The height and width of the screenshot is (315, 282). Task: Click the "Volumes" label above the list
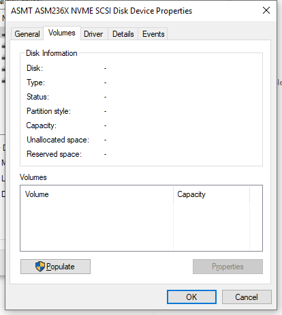tap(33, 177)
